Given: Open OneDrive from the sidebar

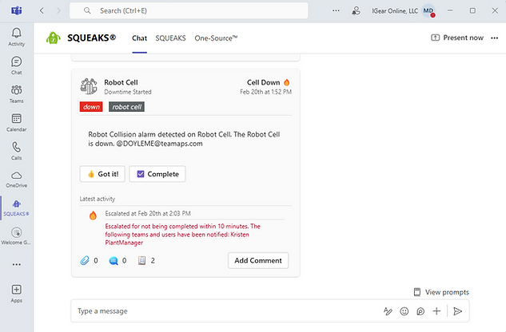Looking at the screenshot, I should click(x=16, y=178).
